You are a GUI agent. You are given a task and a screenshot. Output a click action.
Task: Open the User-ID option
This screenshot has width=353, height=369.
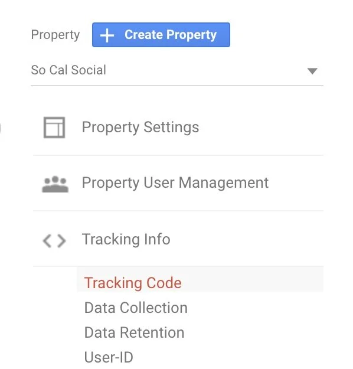pos(109,357)
